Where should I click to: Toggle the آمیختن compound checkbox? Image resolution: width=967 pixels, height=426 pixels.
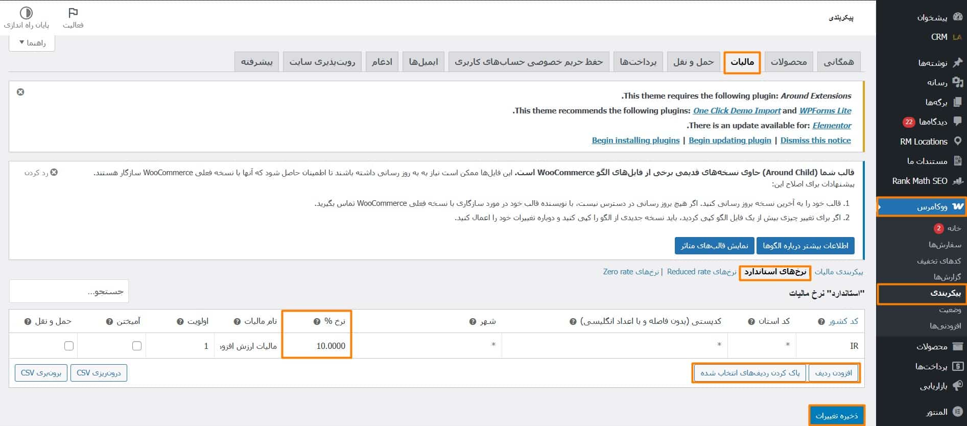[x=137, y=346]
